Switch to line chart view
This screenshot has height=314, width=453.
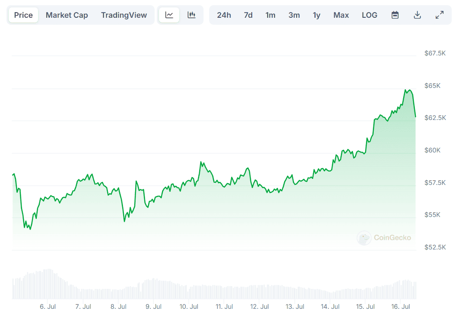pyautogui.click(x=169, y=15)
